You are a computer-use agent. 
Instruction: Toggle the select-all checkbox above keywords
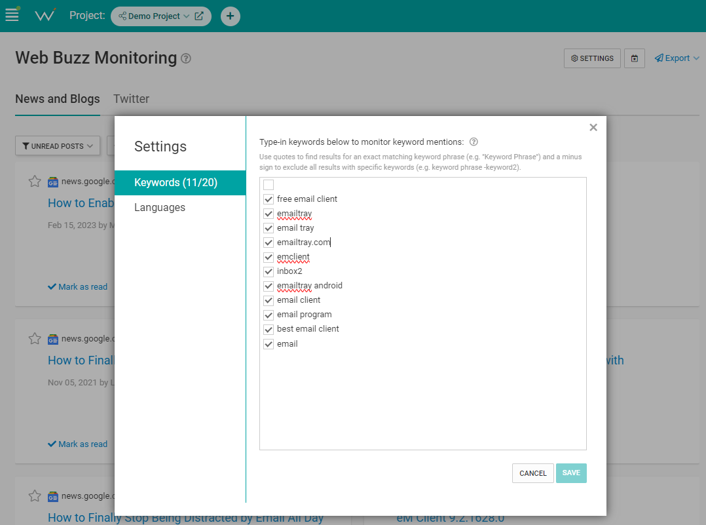point(269,185)
